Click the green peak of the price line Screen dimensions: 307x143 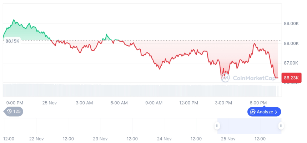point(14,20)
